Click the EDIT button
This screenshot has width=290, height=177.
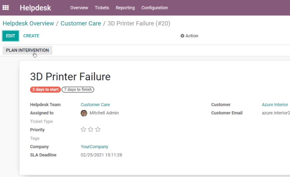coord(11,36)
